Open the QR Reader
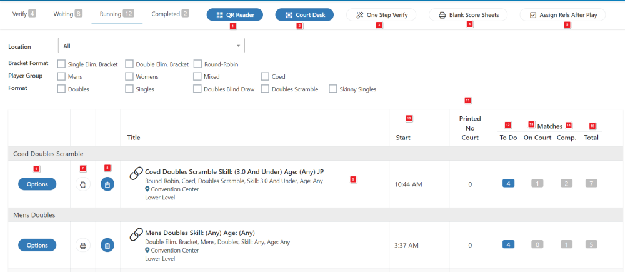This screenshot has height=272, width=625. coord(235,15)
